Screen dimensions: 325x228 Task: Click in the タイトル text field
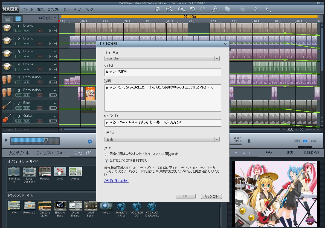(163, 72)
